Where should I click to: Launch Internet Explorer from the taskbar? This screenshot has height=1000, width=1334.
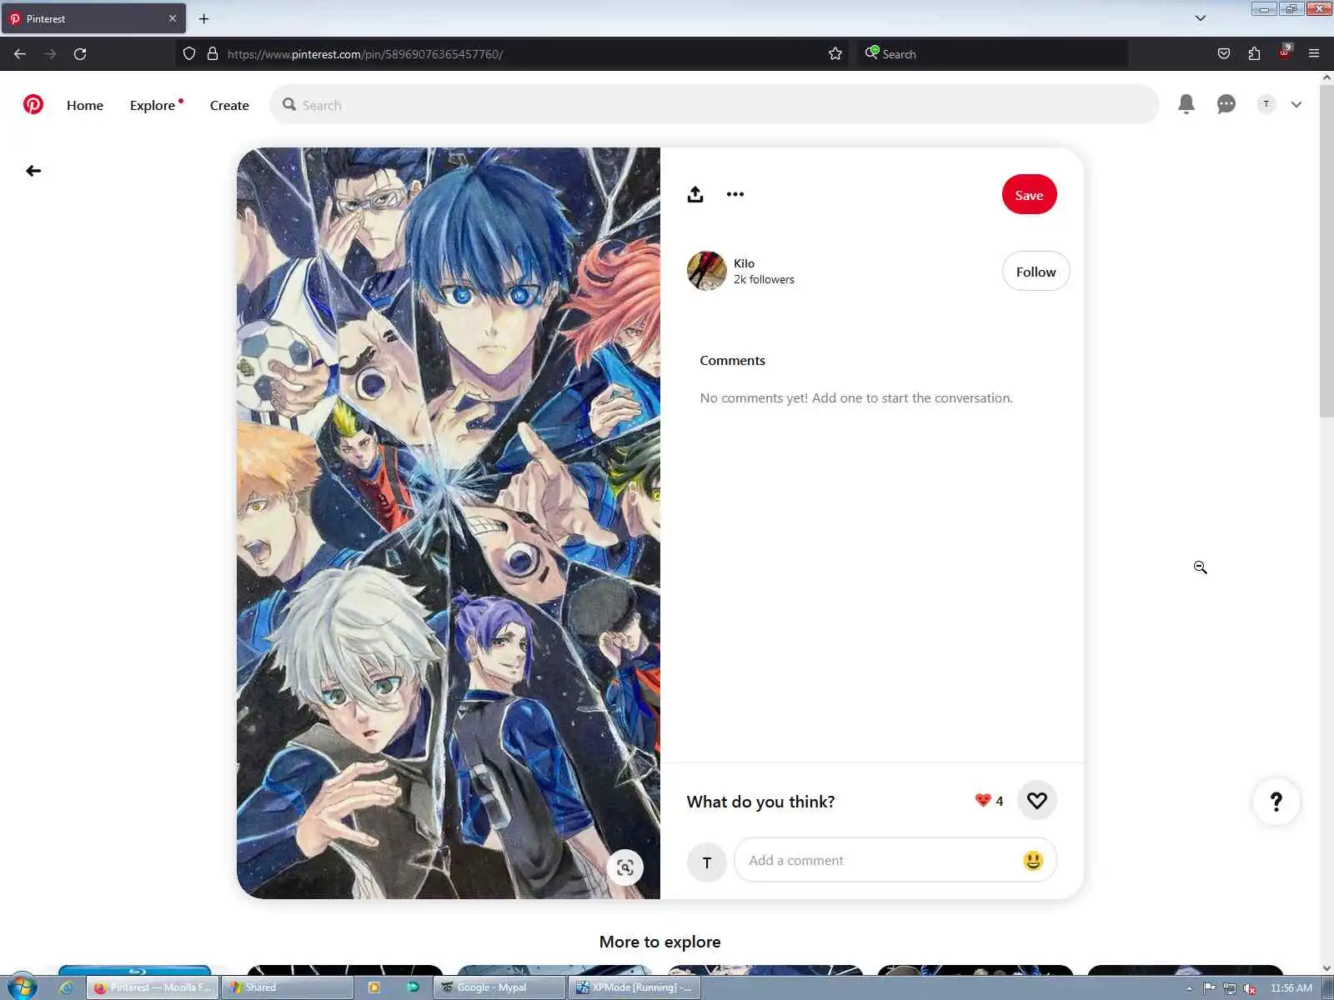click(66, 987)
